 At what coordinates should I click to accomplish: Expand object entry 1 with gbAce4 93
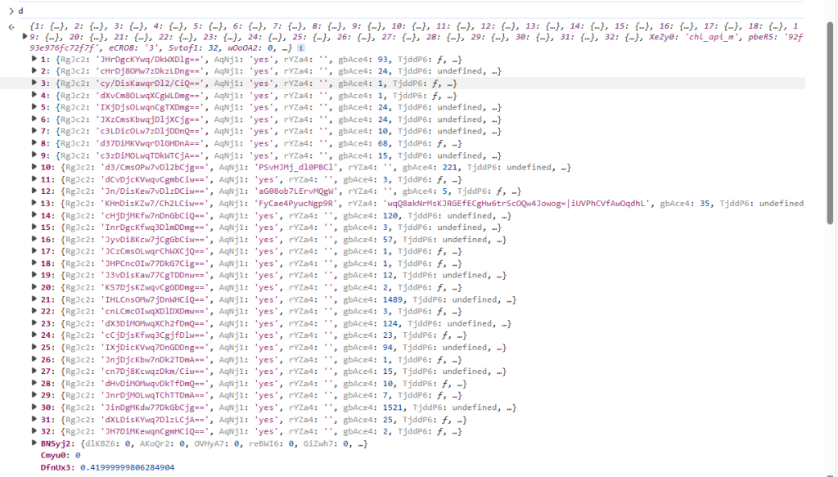[x=34, y=59]
